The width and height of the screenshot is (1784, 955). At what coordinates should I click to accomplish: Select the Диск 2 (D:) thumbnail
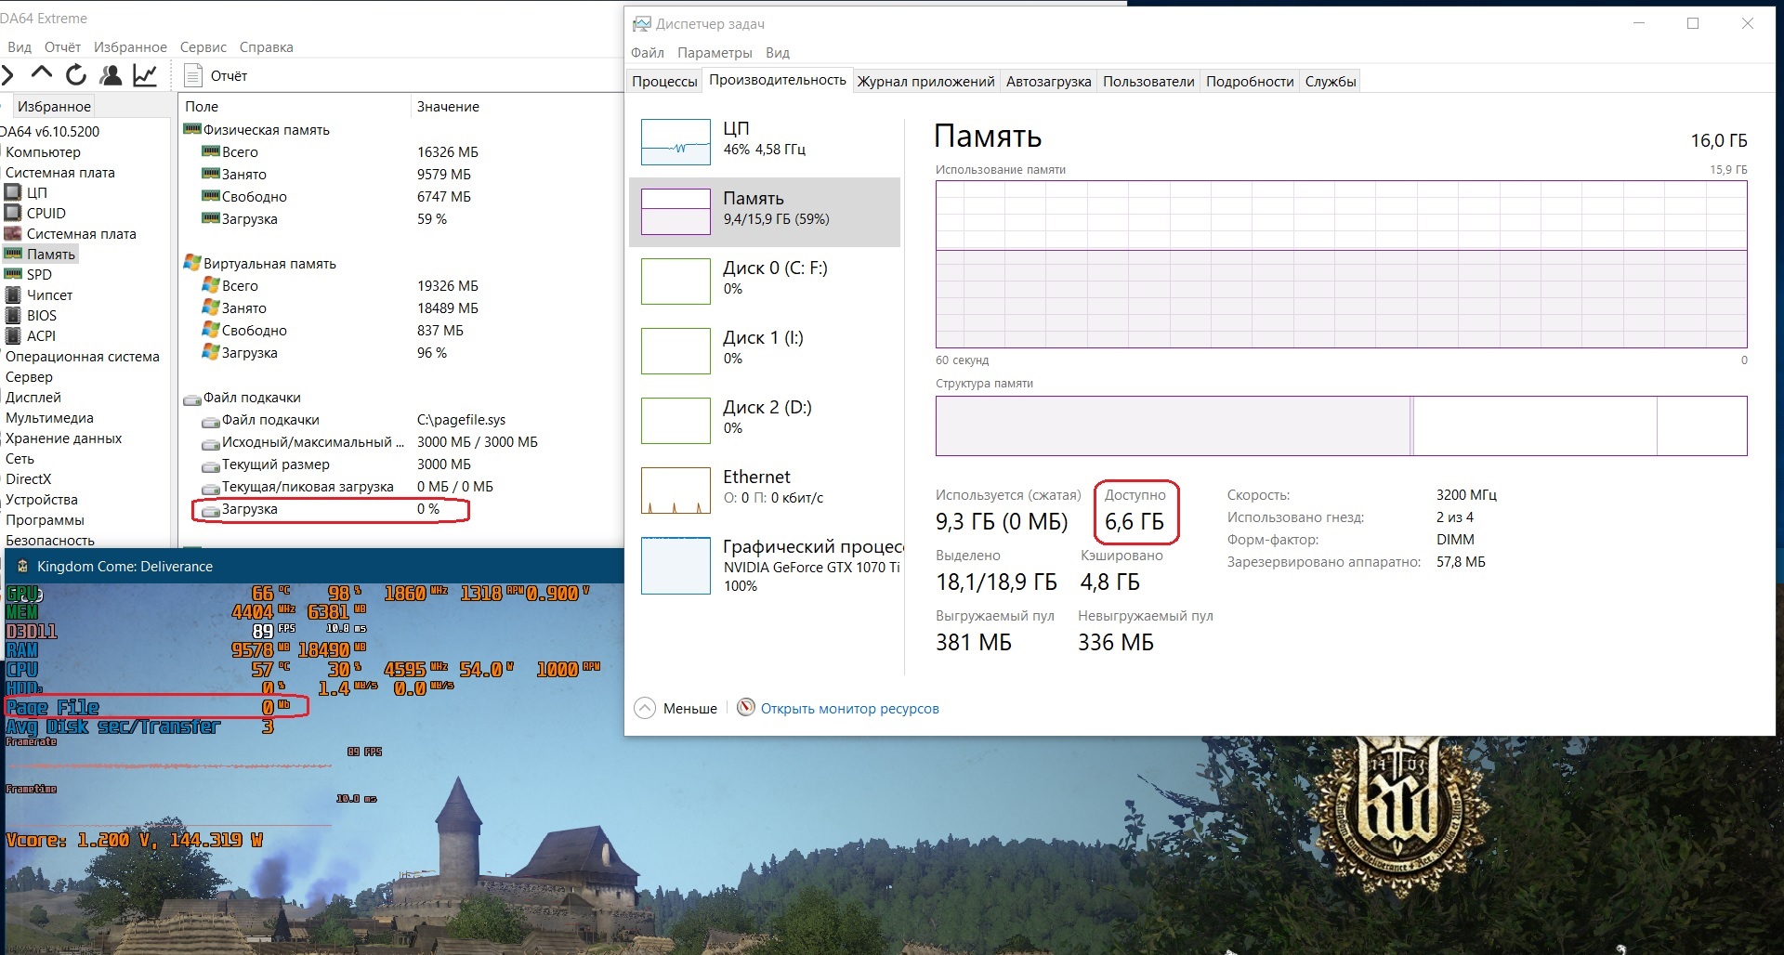click(676, 421)
